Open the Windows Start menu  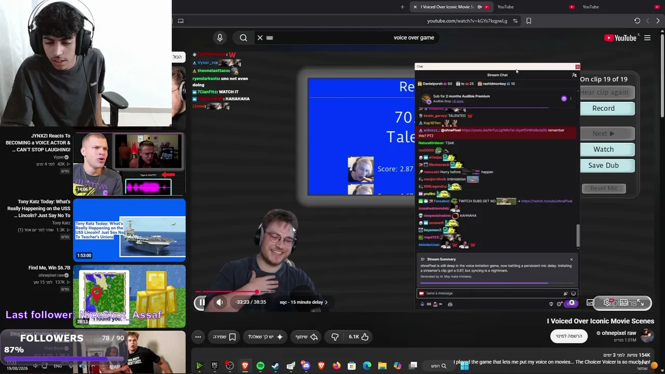click(x=464, y=366)
